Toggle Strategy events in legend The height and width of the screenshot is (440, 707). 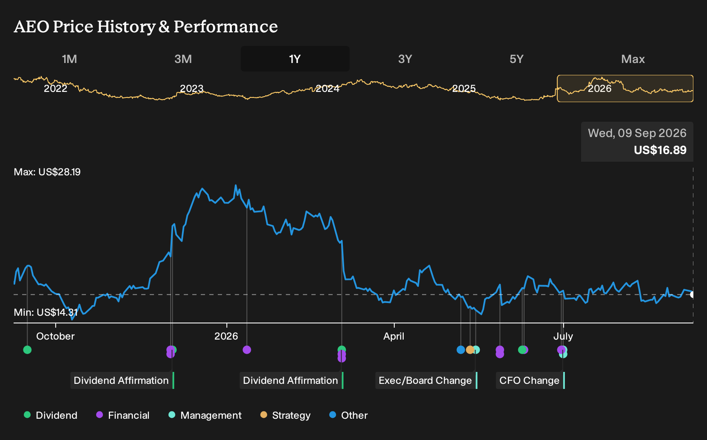point(285,415)
